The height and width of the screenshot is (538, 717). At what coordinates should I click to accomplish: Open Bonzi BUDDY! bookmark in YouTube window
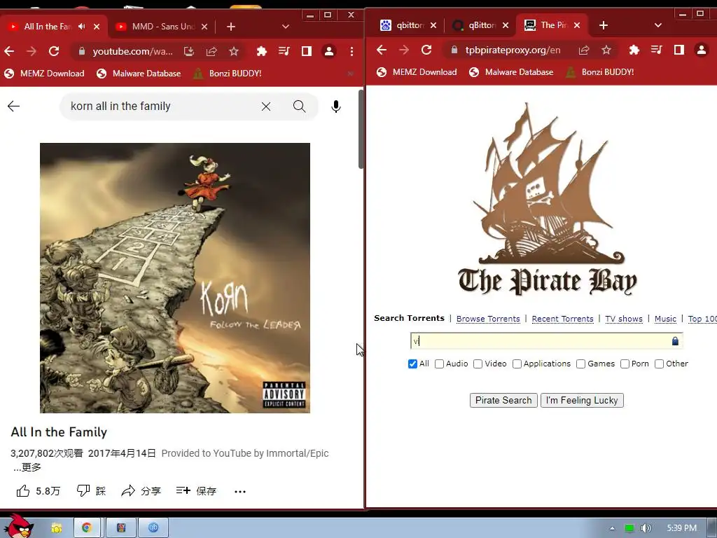pos(228,73)
